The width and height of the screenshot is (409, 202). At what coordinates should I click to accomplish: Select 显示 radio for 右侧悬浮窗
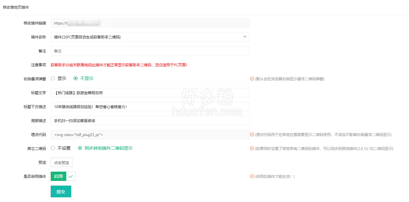53,78
